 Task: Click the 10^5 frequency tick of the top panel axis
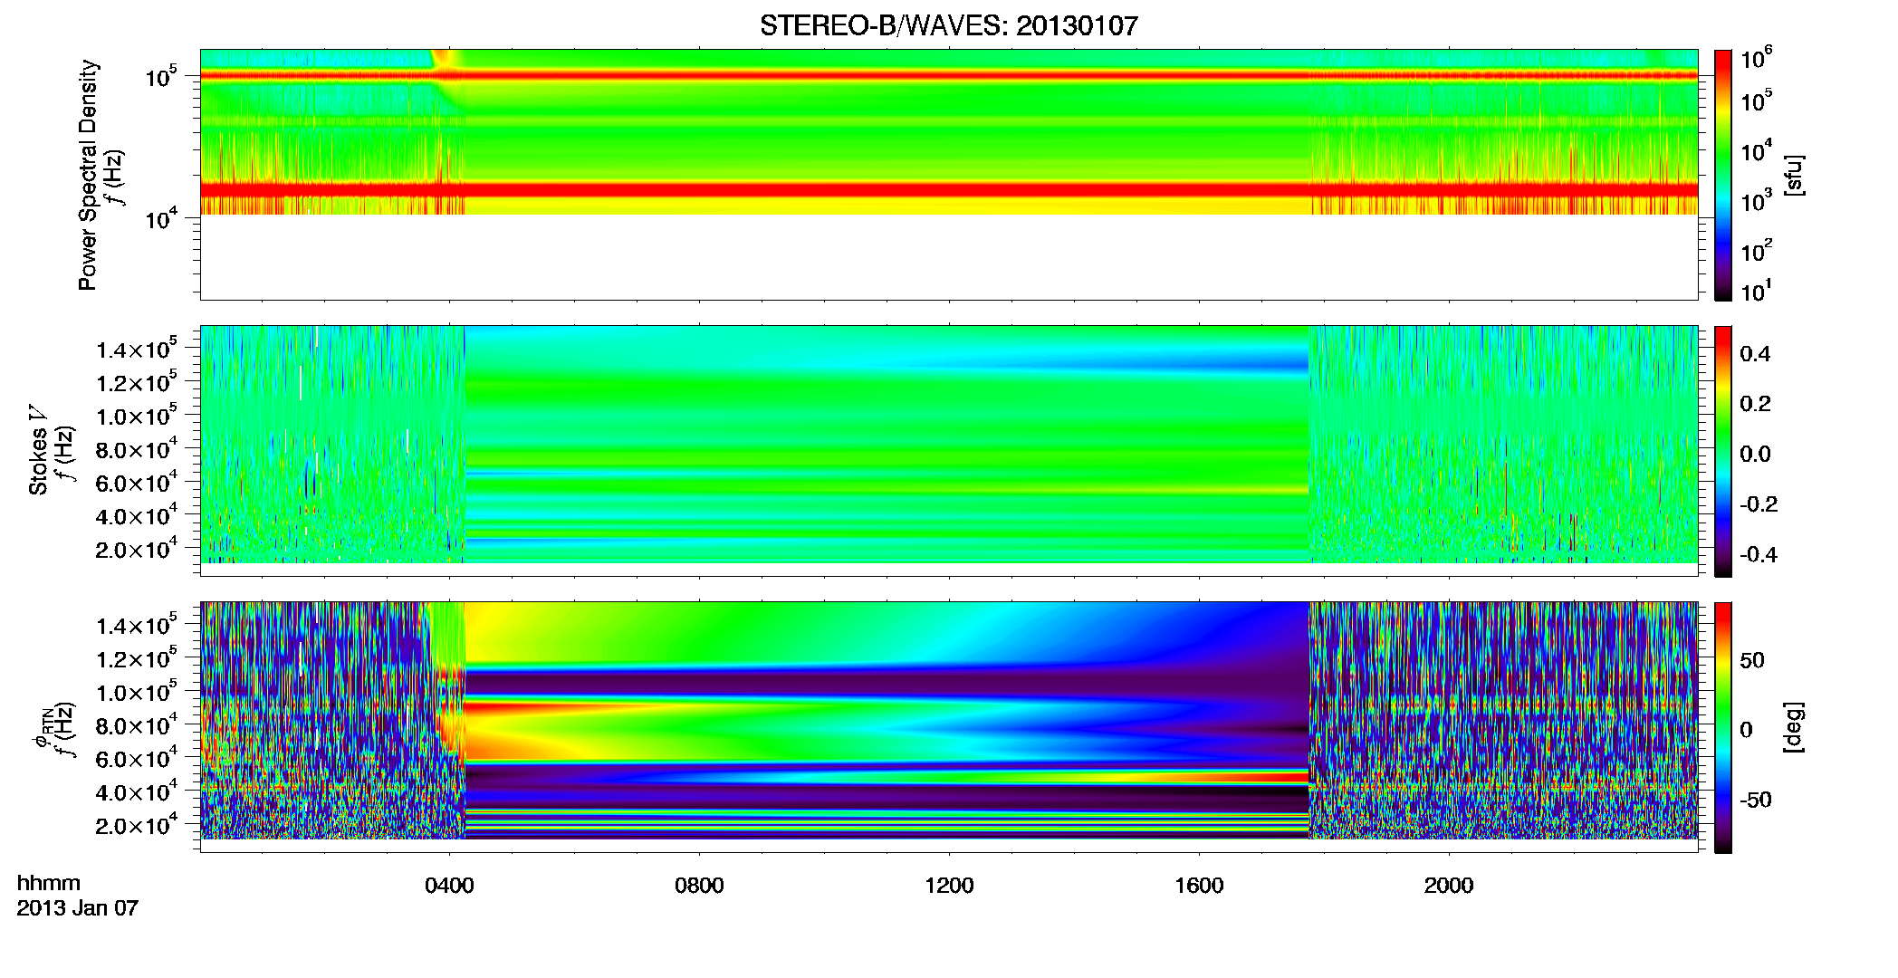tap(160, 76)
